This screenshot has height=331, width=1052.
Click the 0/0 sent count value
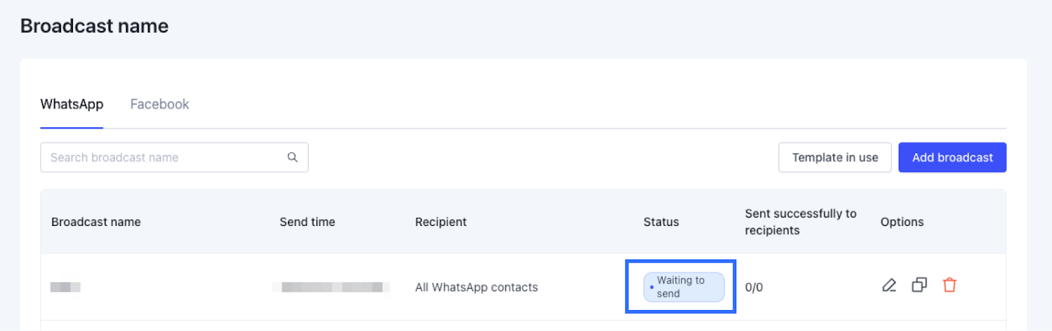(753, 287)
